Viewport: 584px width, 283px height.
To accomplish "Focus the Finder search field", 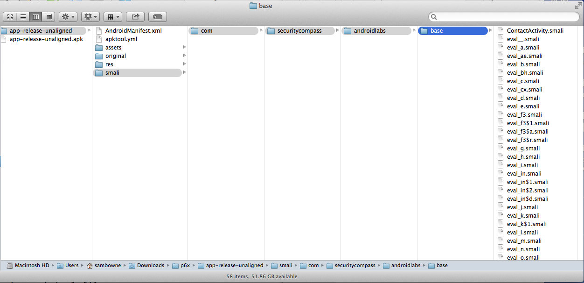I will click(504, 17).
